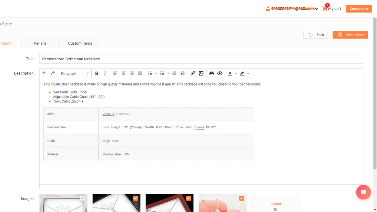
Task: Uncheck second product image checkbox
Action: click(x=135, y=198)
